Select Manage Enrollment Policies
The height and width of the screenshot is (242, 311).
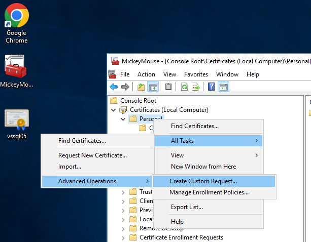209,192
